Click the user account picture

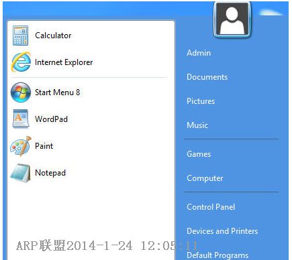[x=232, y=19]
